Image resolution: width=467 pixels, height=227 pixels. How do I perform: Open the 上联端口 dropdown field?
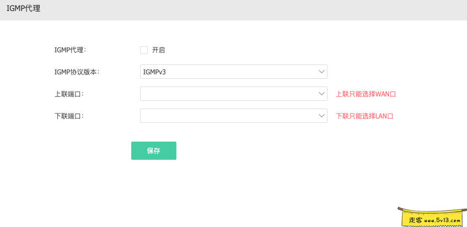pyautogui.click(x=233, y=94)
